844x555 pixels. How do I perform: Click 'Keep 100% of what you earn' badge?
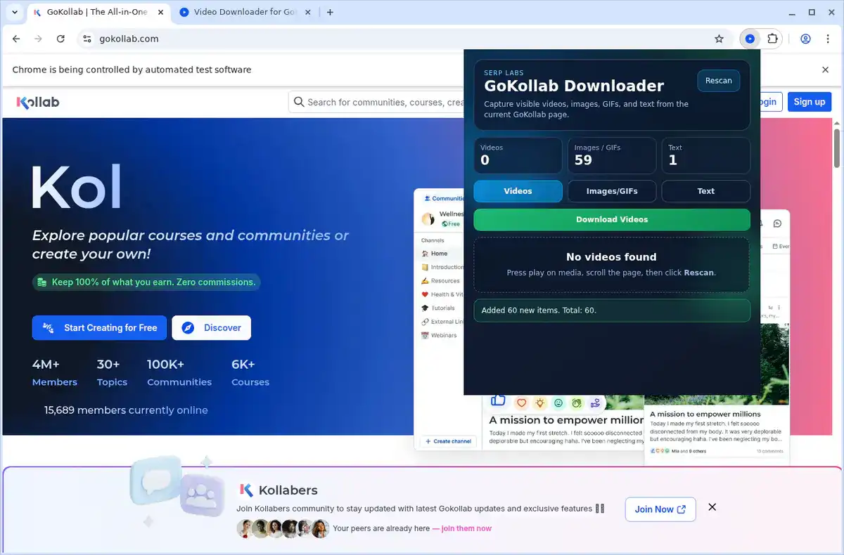click(146, 282)
